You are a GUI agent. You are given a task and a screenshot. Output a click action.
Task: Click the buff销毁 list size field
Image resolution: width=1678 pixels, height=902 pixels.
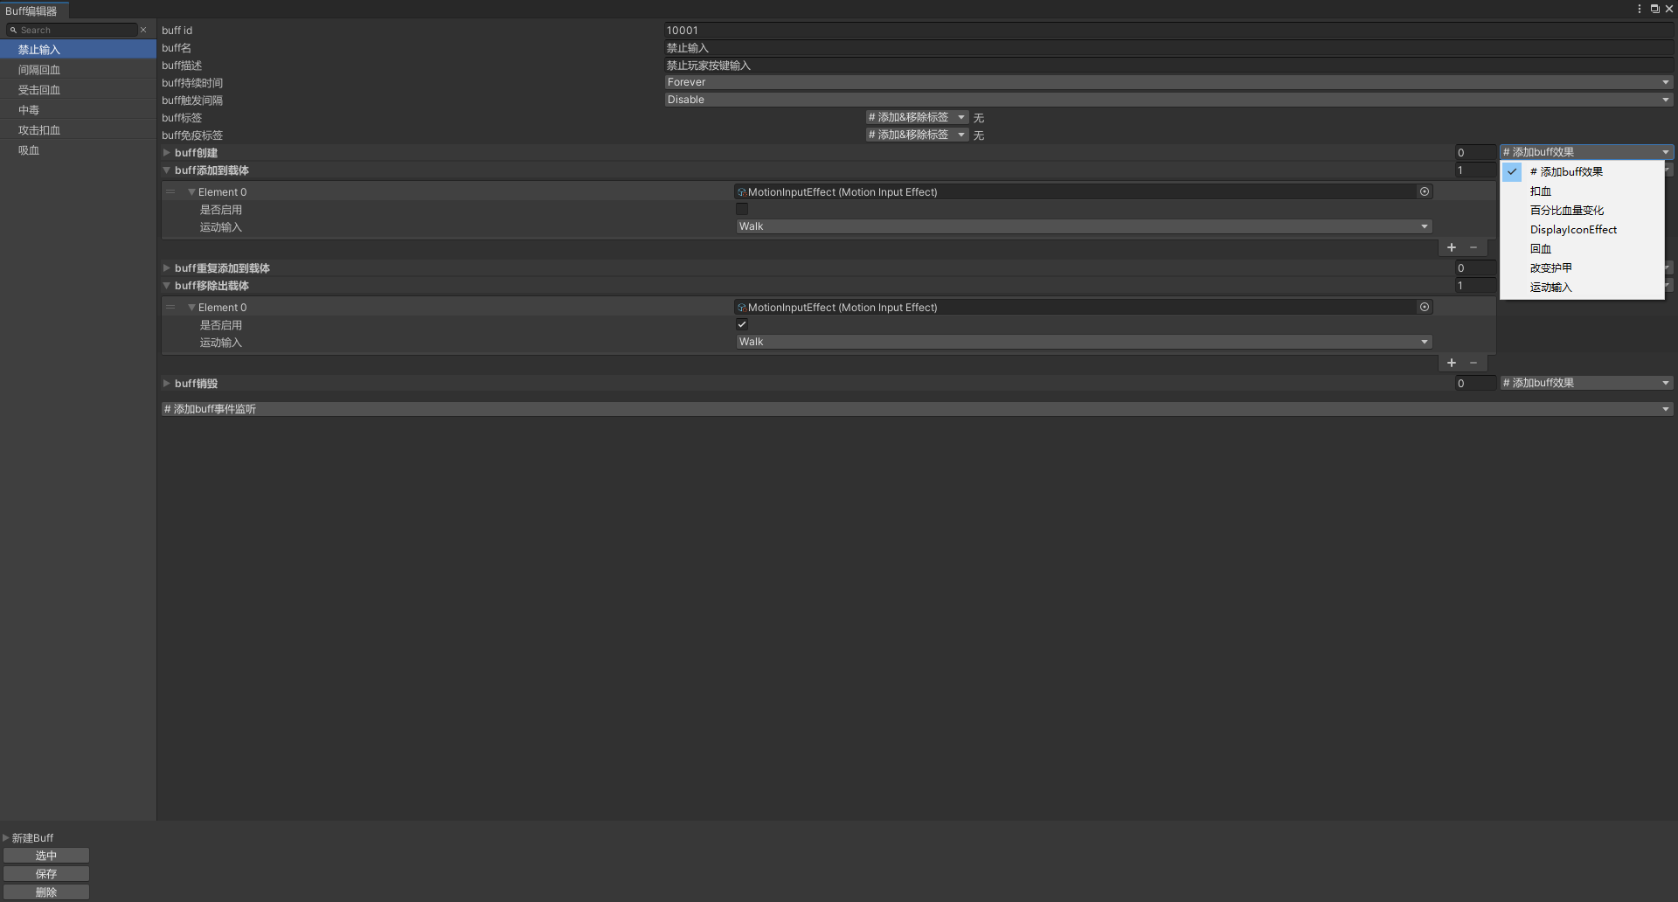pyautogui.click(x=1475, y=383)
